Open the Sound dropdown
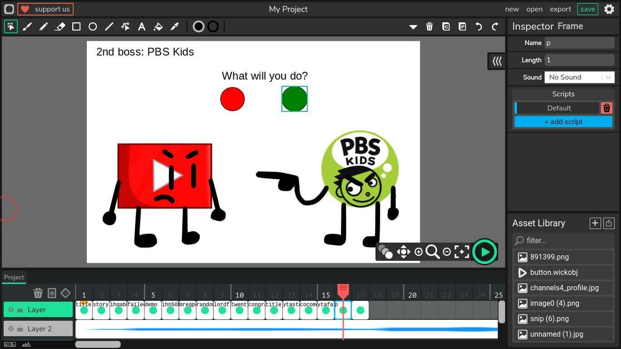The height and width of the screenshot is (349, 621). [579, 77]
